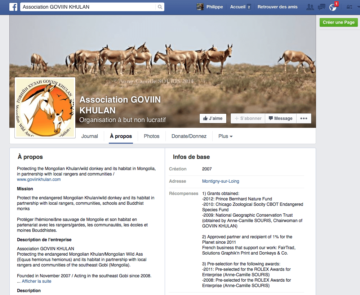Open the www.goviinkhulan.com link

coord(39,179)
